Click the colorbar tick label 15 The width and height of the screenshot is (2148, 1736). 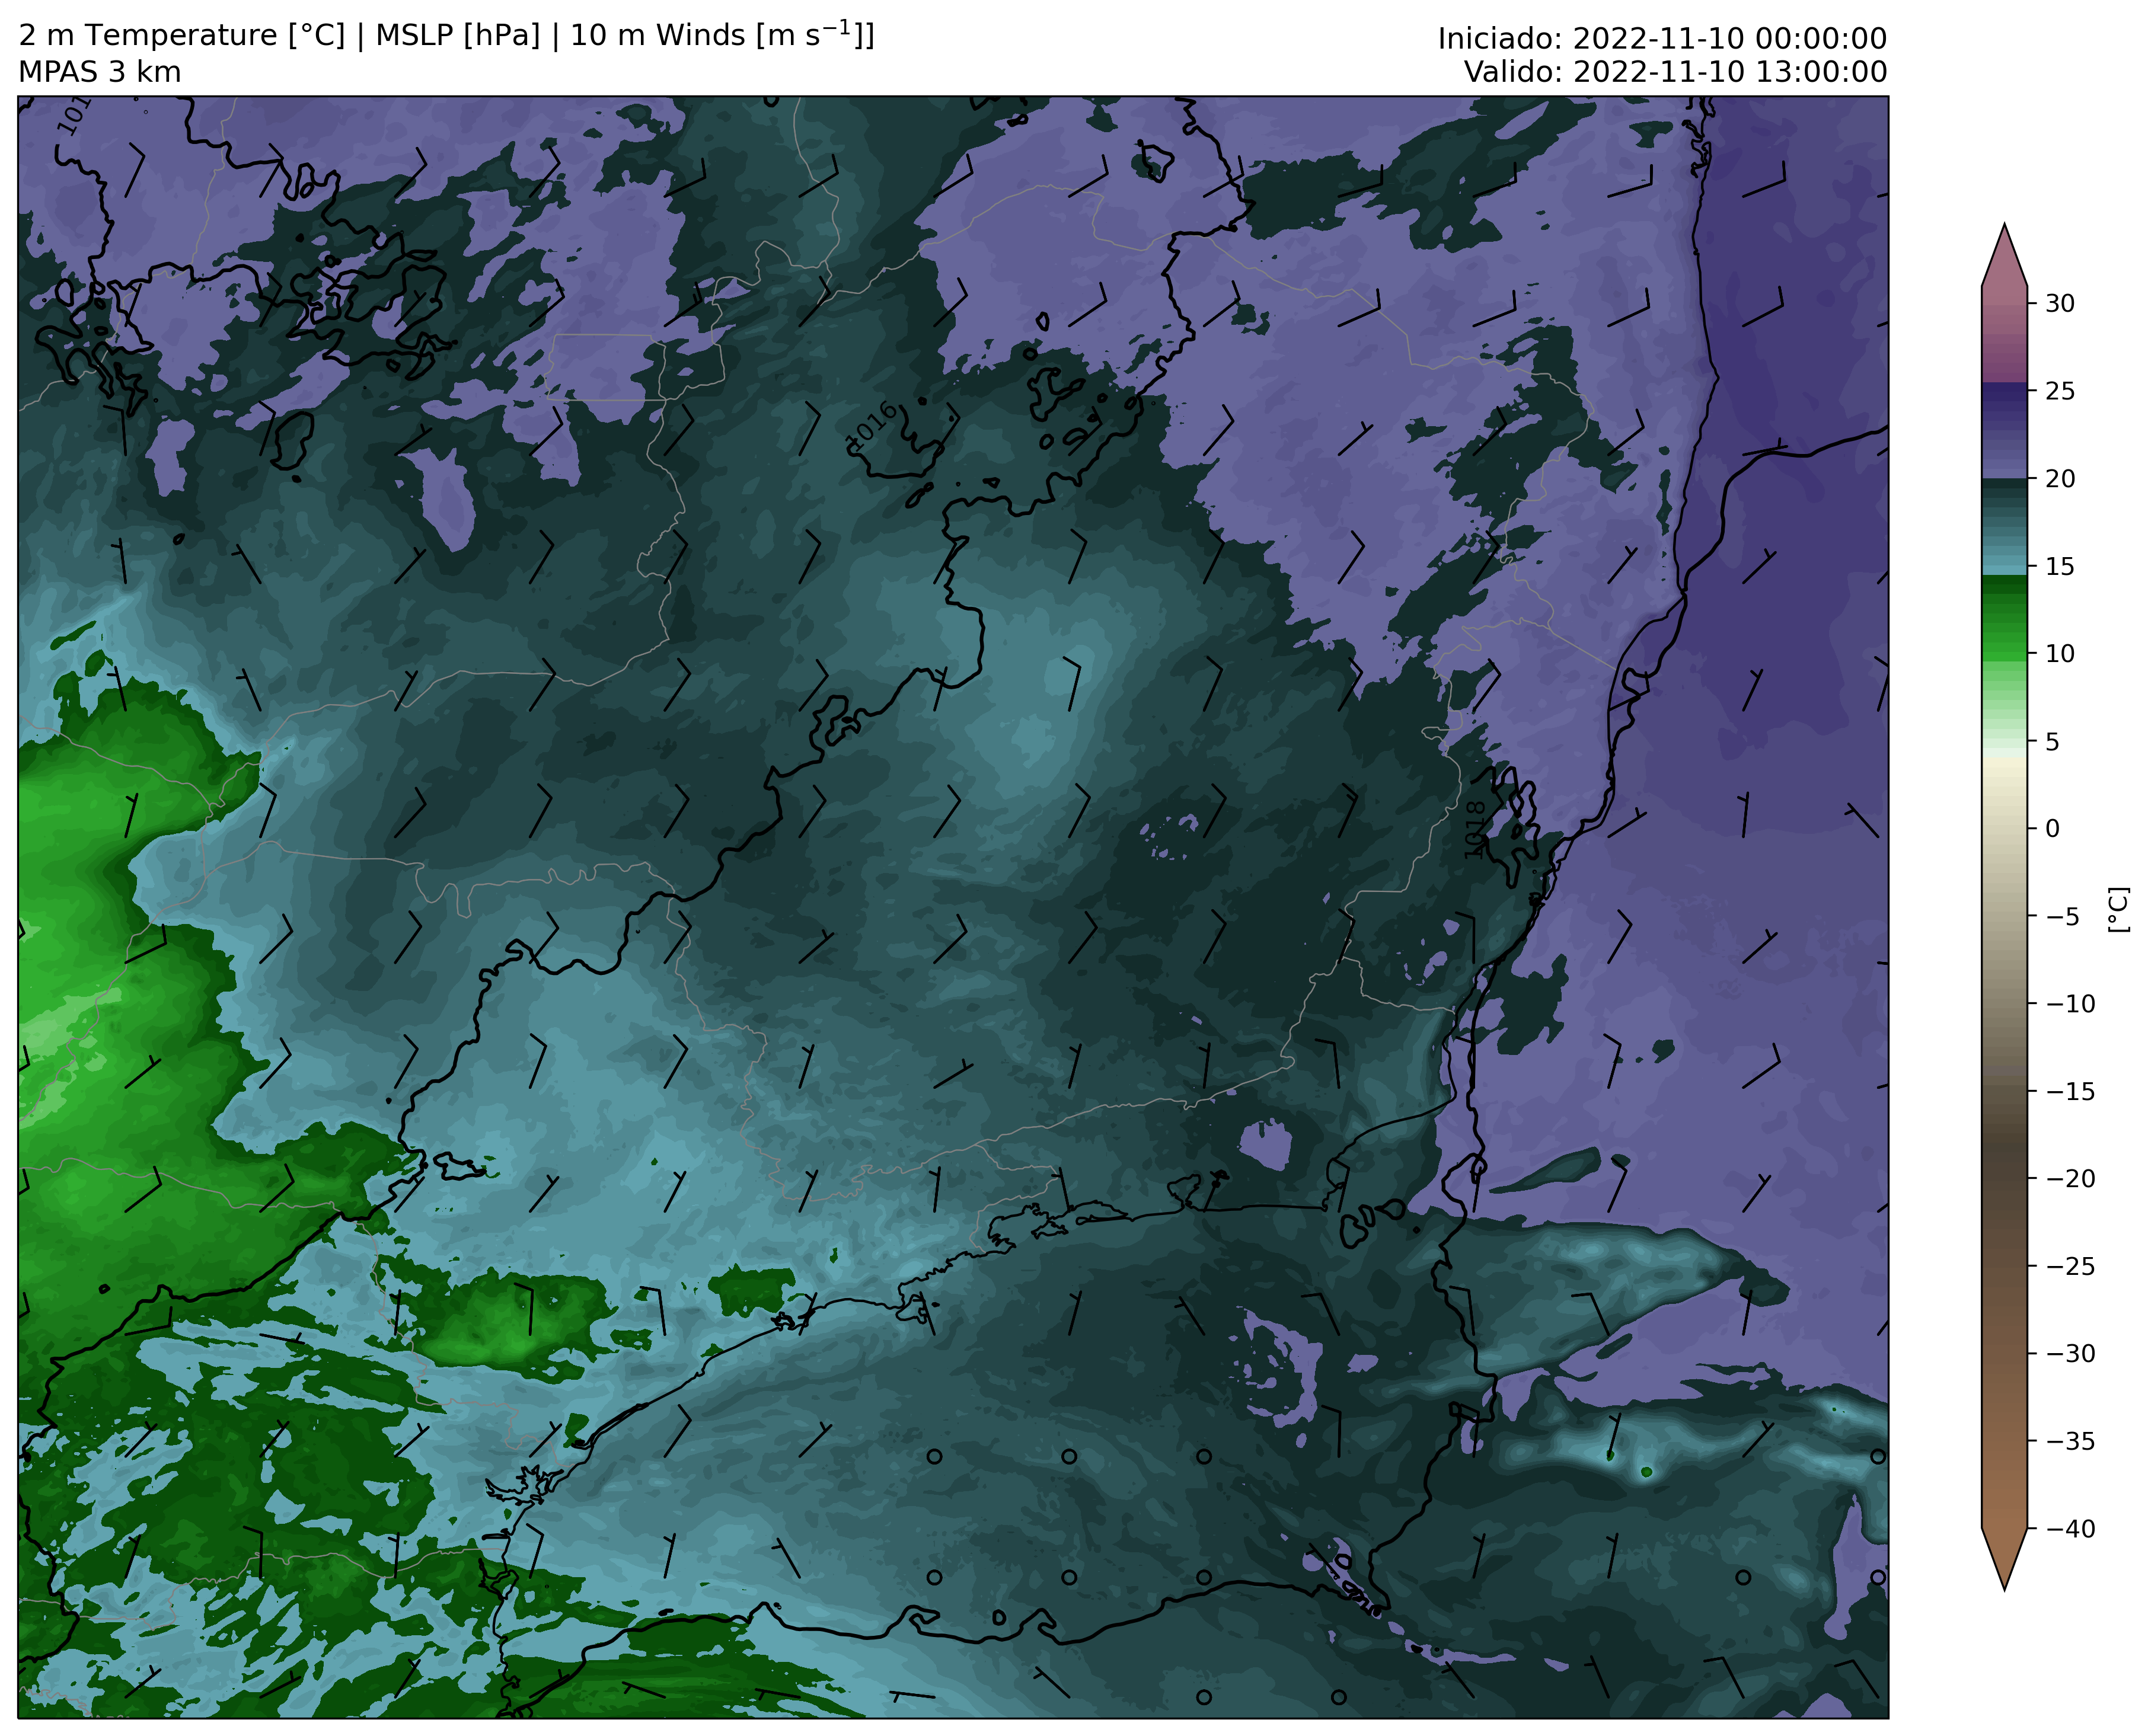tap(2059, 567)
